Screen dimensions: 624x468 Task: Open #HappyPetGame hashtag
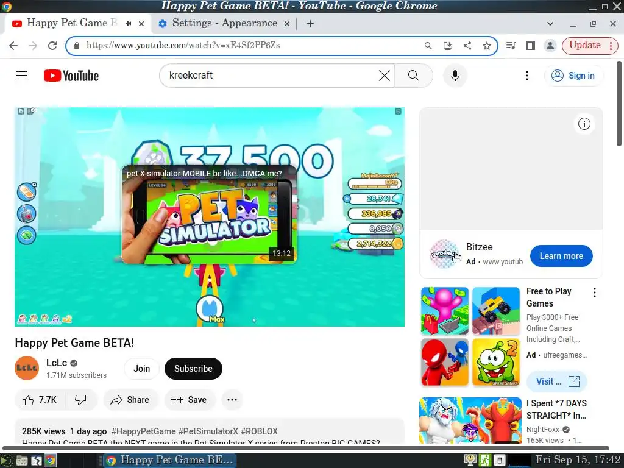143,431
